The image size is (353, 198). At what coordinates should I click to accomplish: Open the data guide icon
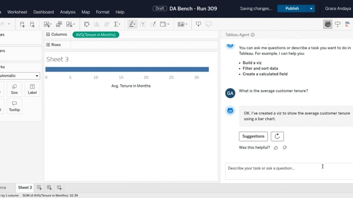(x=338, y=24)
